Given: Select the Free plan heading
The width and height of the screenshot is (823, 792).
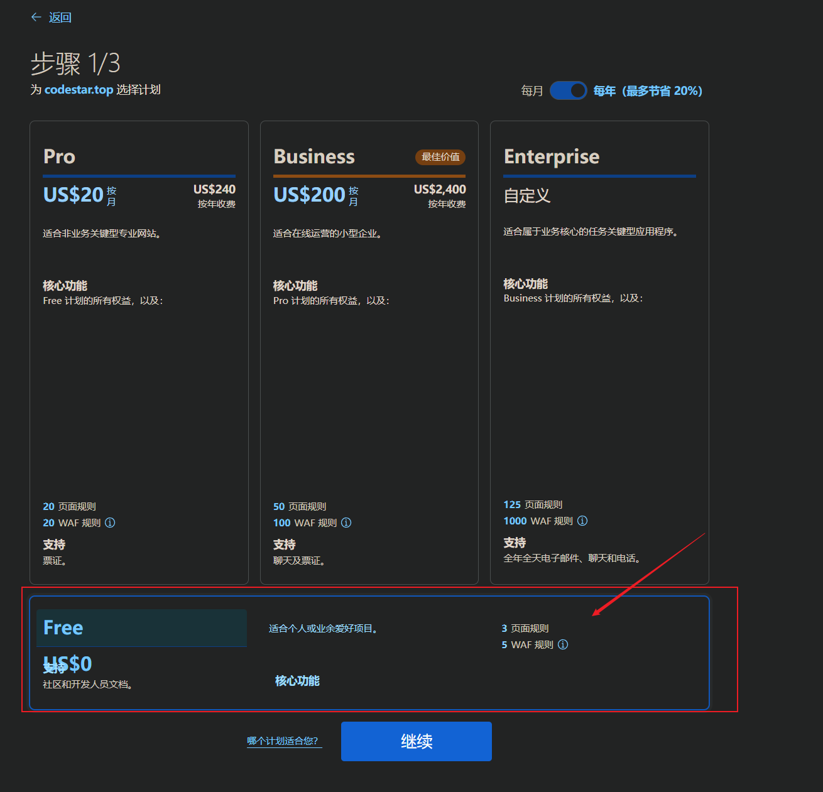Looking at the screenshot, I should (x=63, y=627).
